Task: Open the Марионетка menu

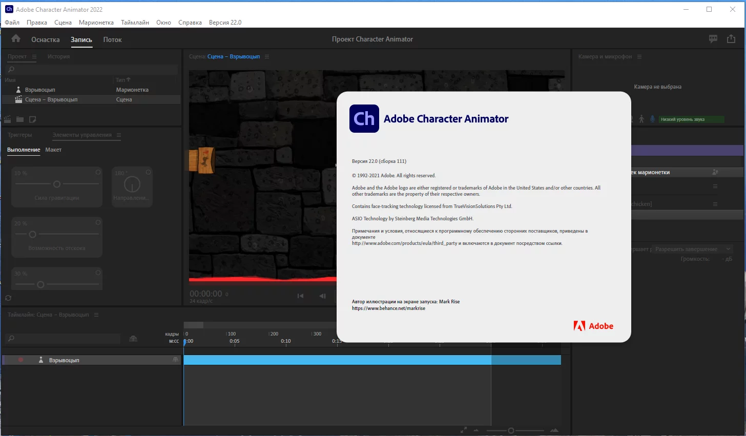Action: point(96,22)
